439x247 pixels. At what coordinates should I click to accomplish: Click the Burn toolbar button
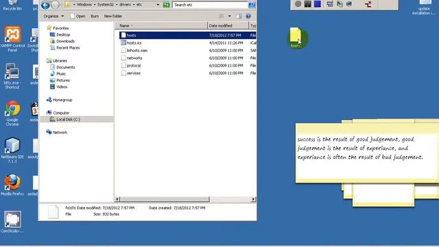point(95,16)
